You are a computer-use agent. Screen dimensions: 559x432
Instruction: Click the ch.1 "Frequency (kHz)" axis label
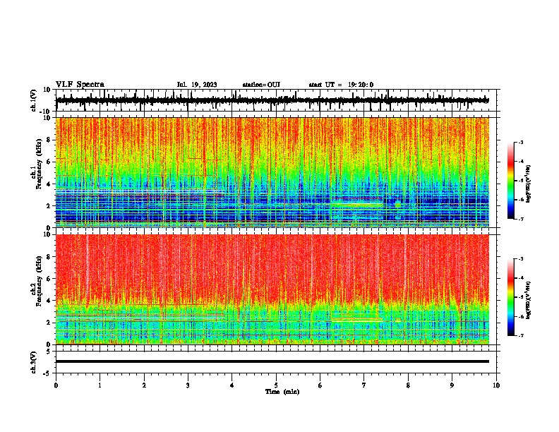coord(38,164)
